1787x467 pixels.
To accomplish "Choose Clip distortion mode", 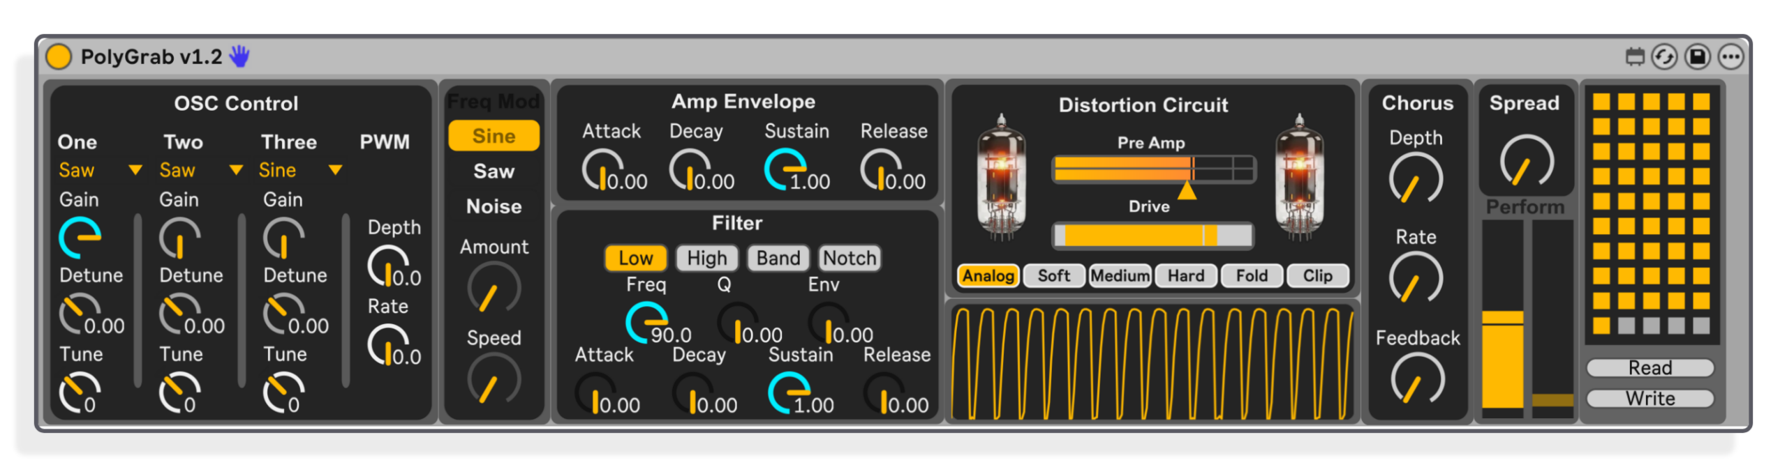I will point(1317,276).
